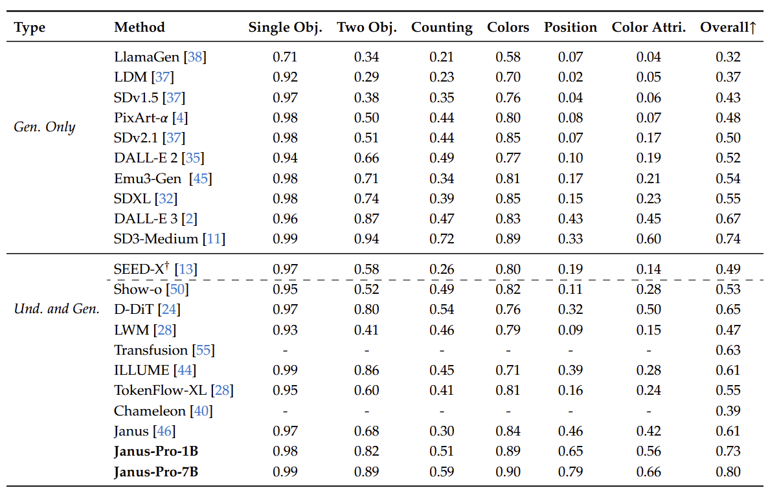The width and height of the screenshot is (768, 488).
Task: Follow the SDXL reference 32
Action: tap(166, 199)
